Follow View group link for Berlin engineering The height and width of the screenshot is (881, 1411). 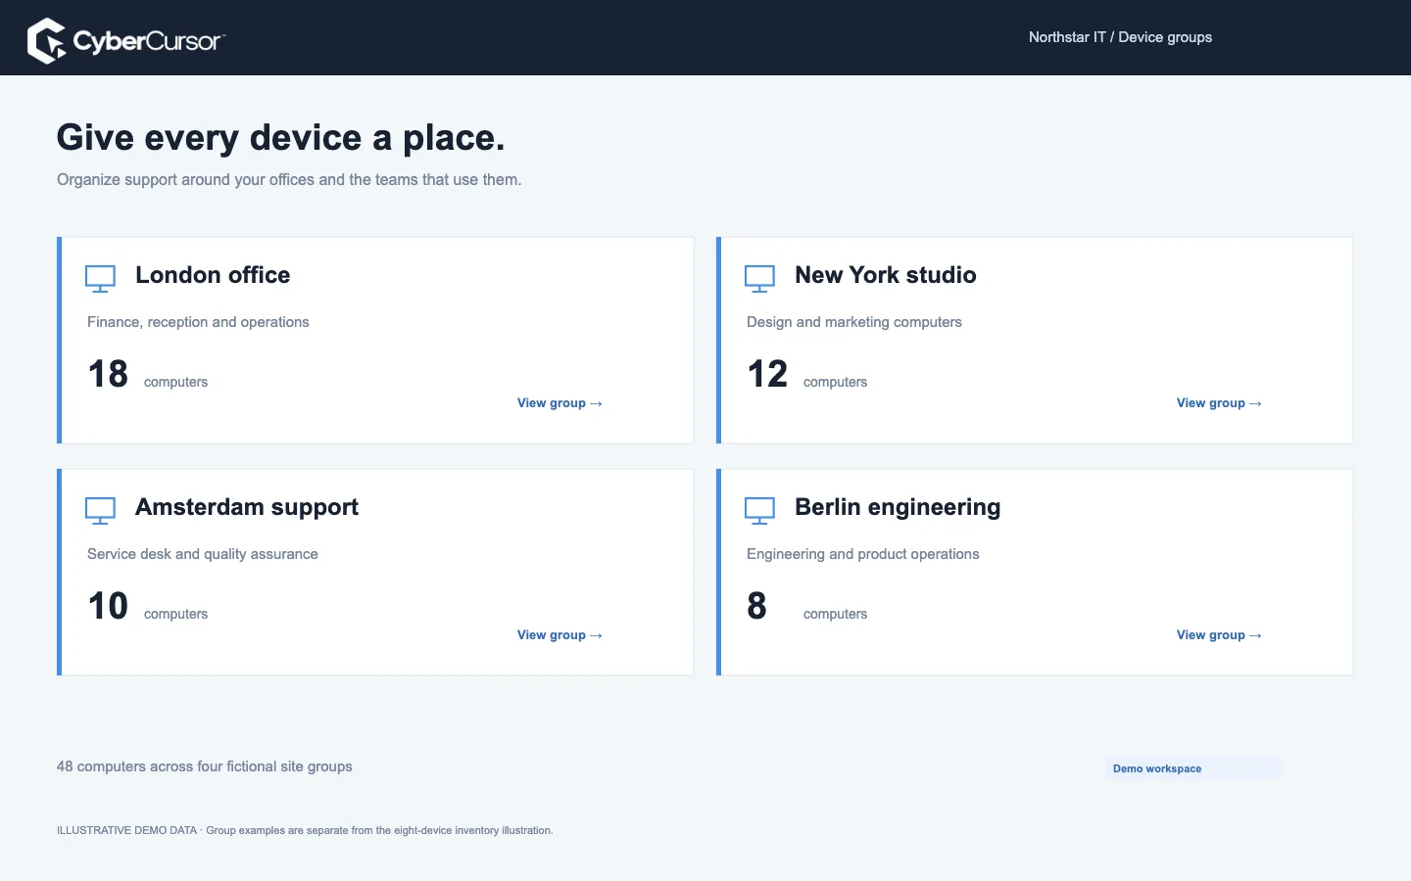(1219, 635)
